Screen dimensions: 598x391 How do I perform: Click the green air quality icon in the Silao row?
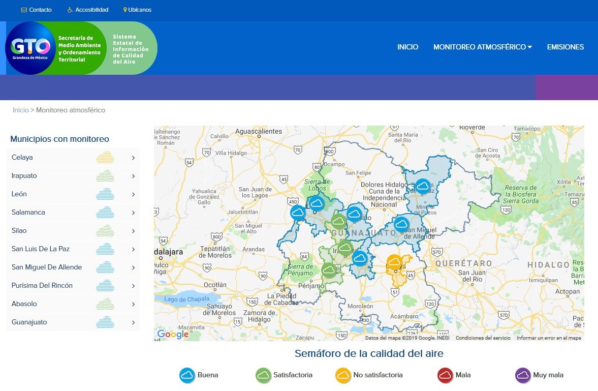pos(105,231)
